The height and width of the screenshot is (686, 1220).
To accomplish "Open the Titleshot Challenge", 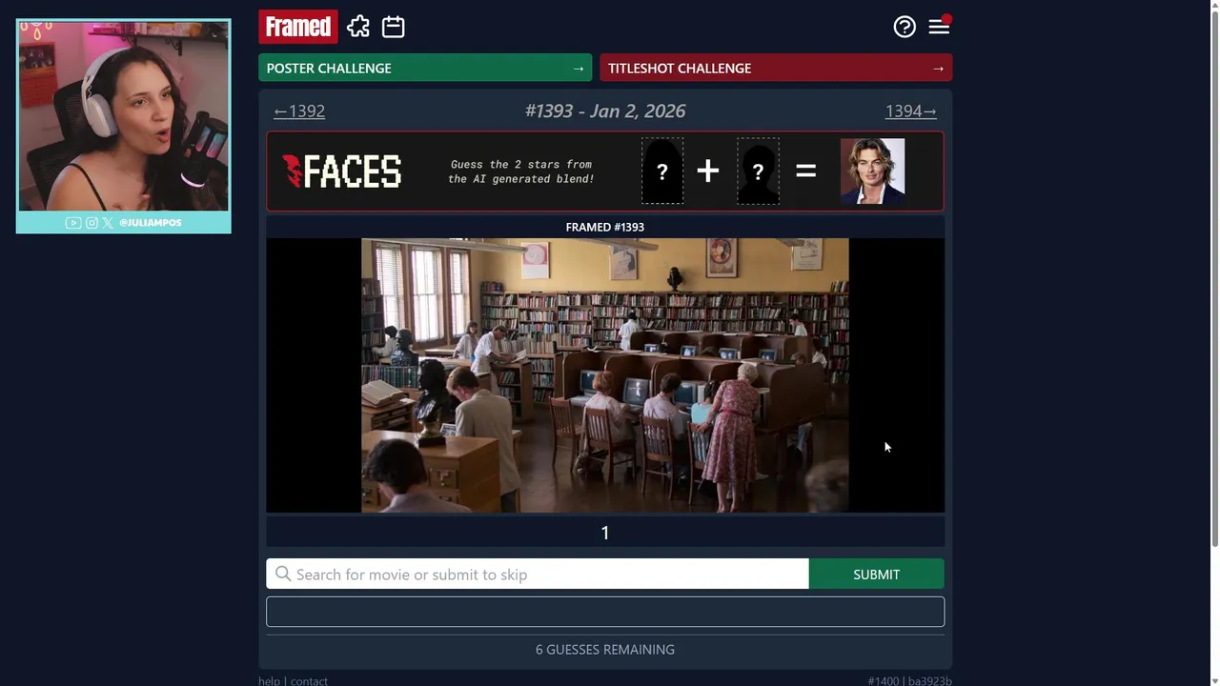I will click(776, 68).
